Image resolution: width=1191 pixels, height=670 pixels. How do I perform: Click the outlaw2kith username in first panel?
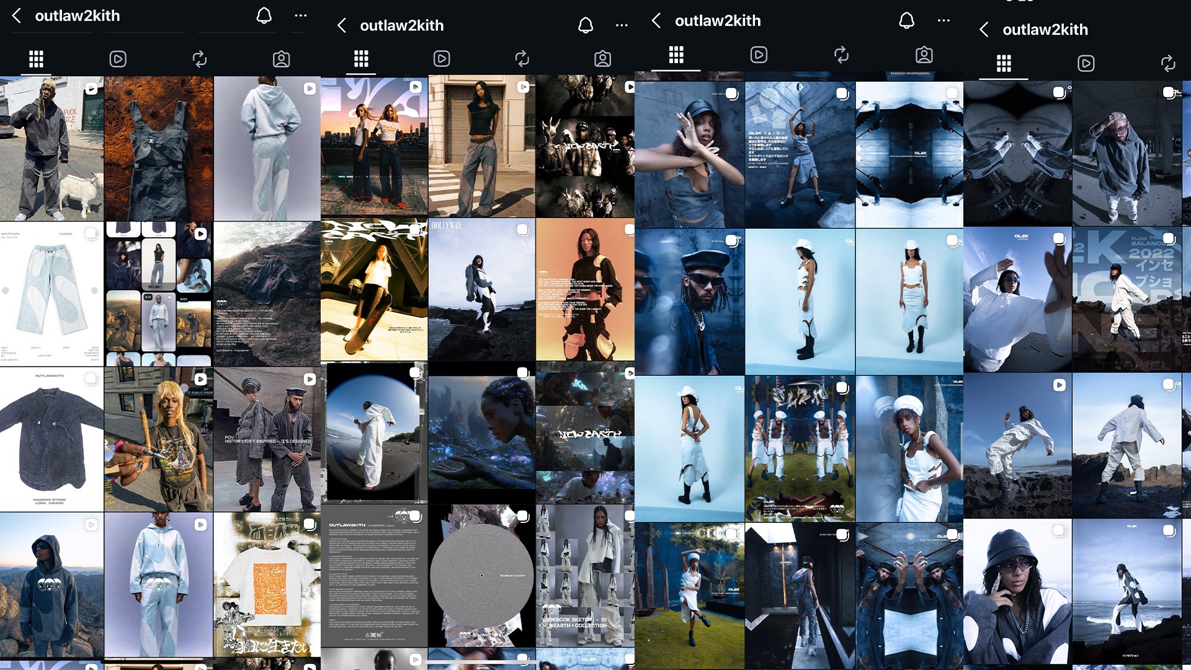77,16
